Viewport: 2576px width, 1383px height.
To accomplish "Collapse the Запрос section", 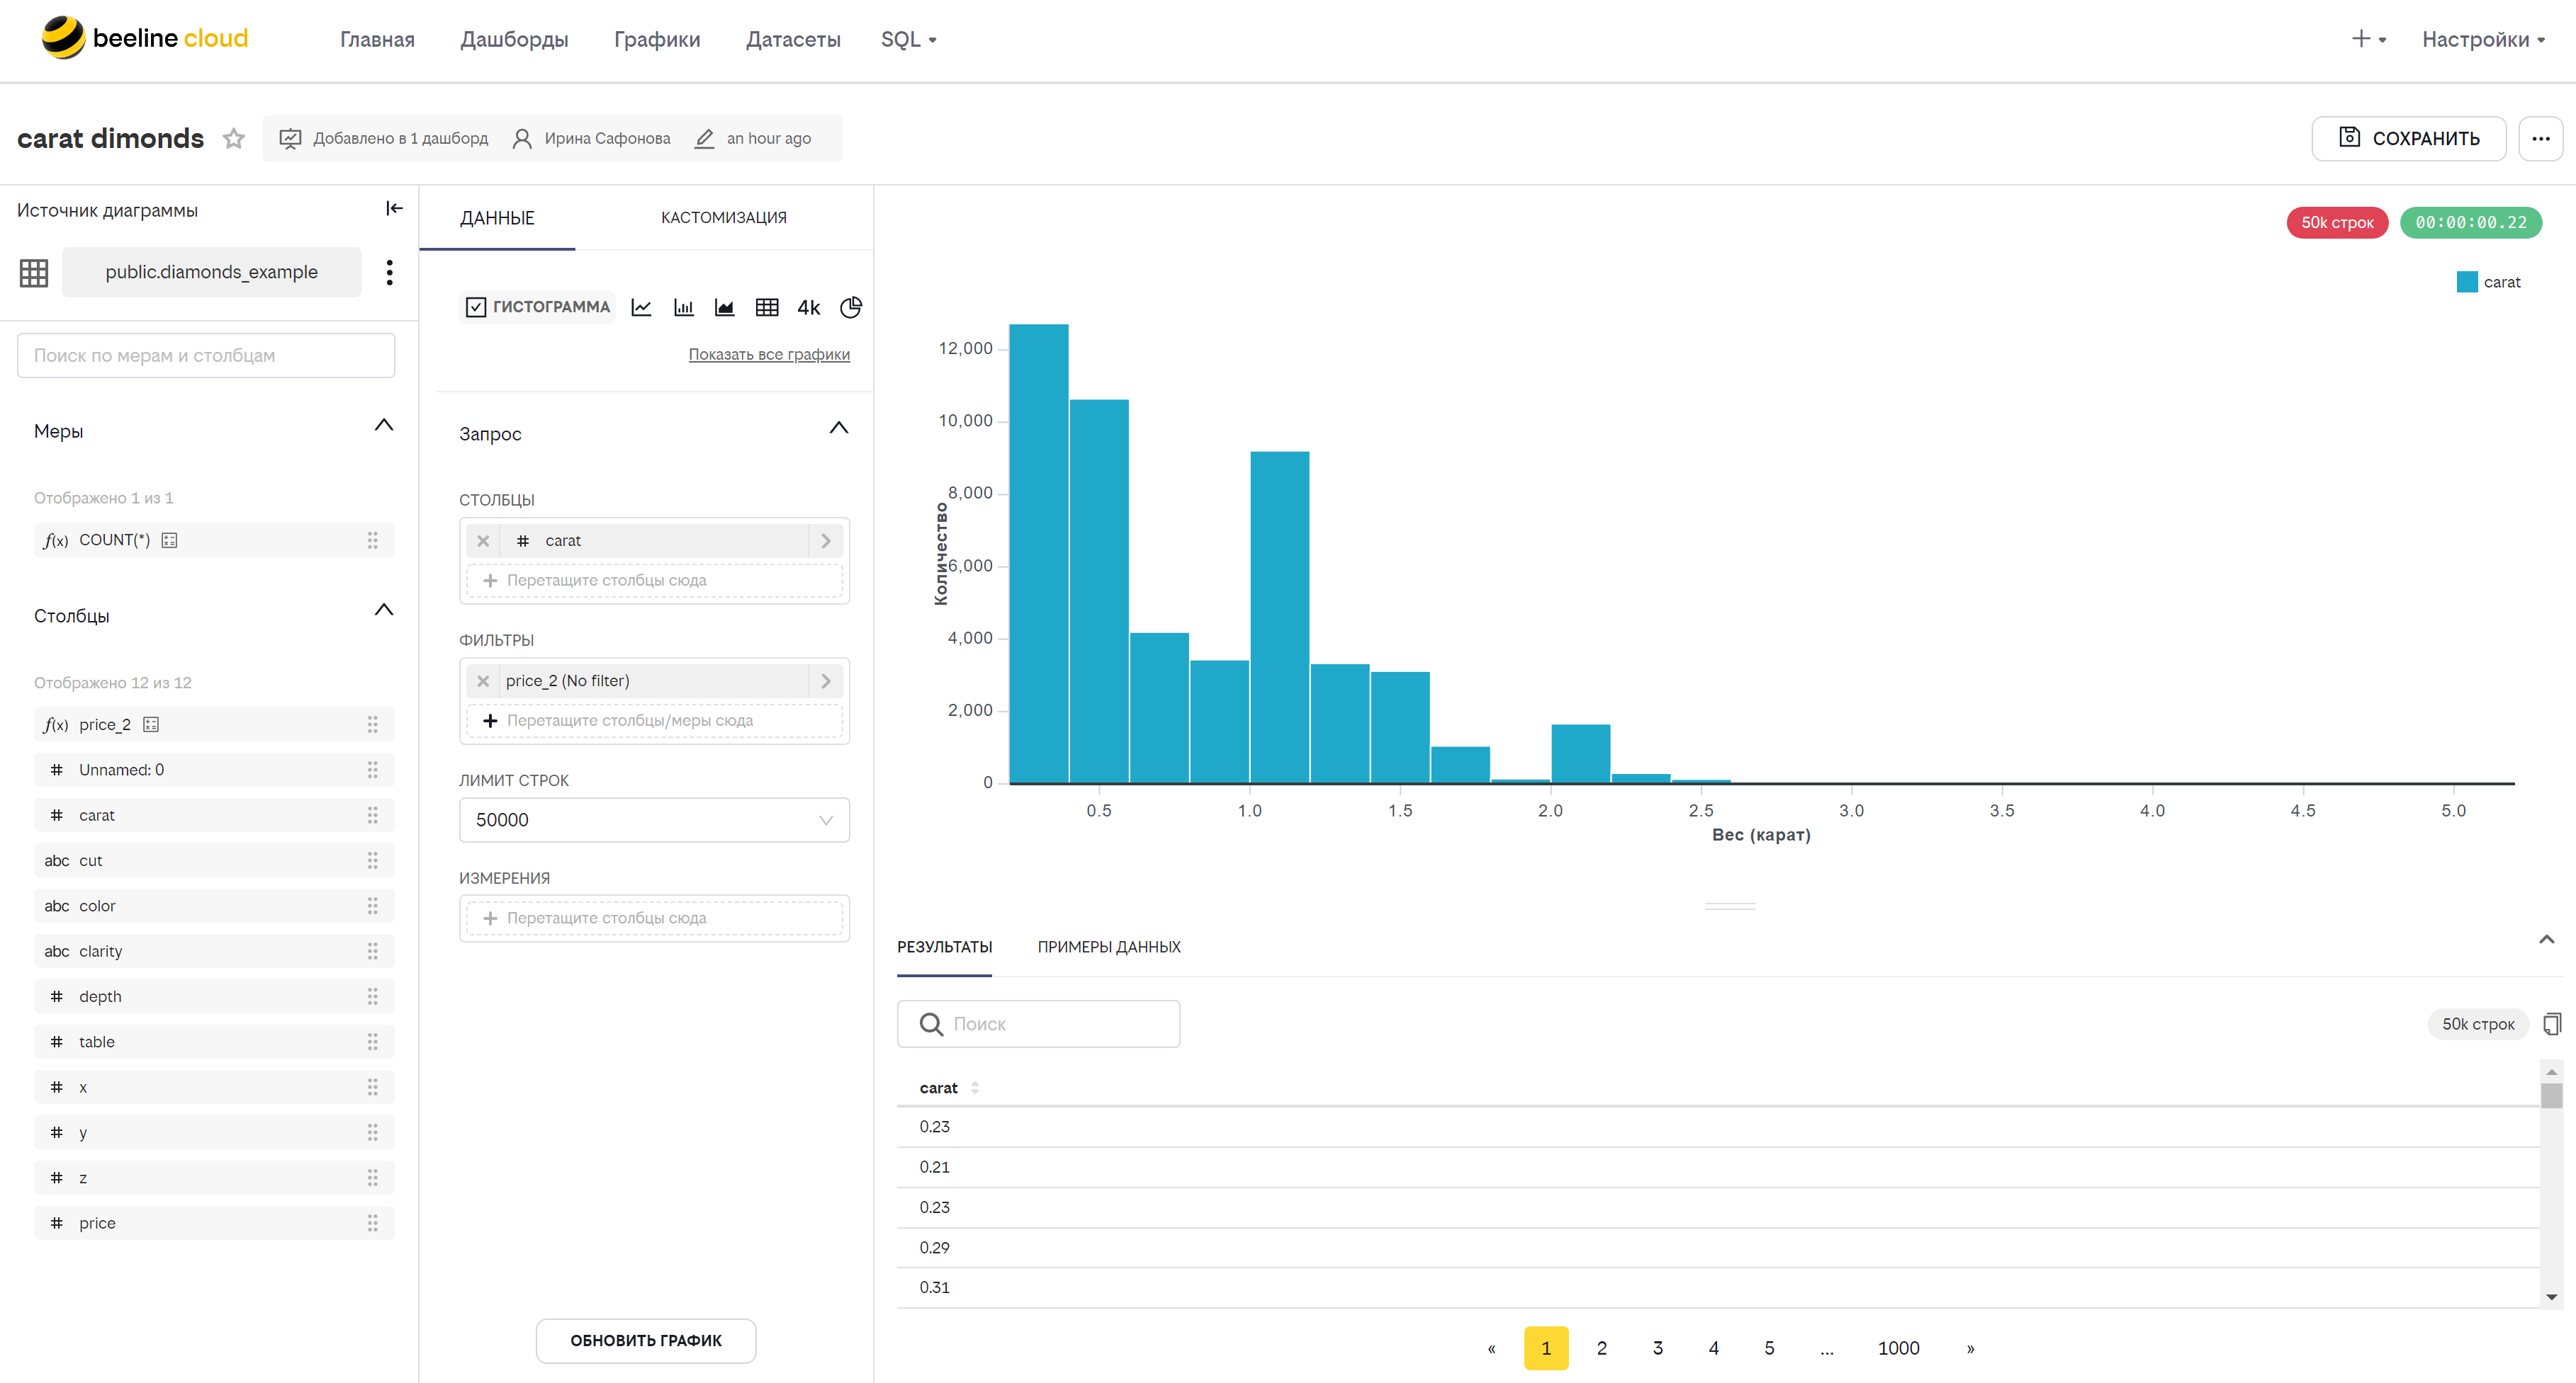I will point(838,428).
